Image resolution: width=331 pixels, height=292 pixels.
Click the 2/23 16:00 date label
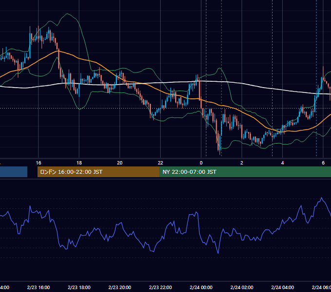(38, 287)
